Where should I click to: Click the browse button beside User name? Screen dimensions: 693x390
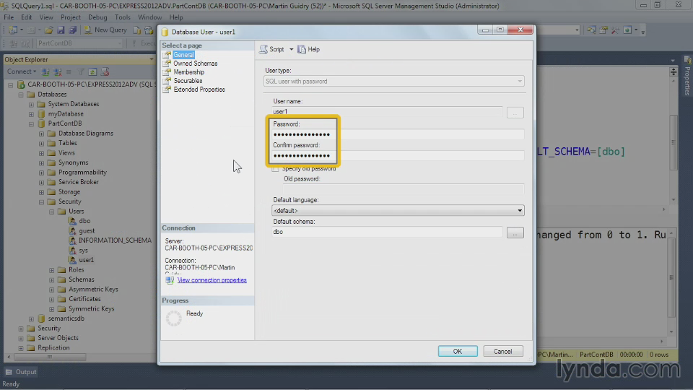(515, 113)
